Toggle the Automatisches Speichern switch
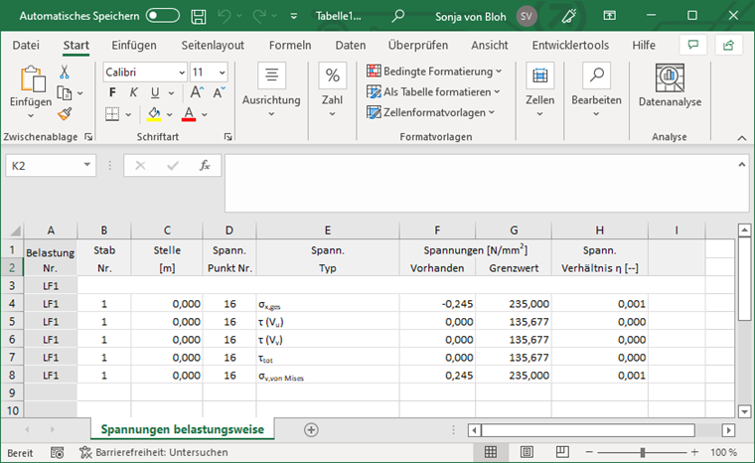This screenshot has width=755, height=463. point(163,16)
